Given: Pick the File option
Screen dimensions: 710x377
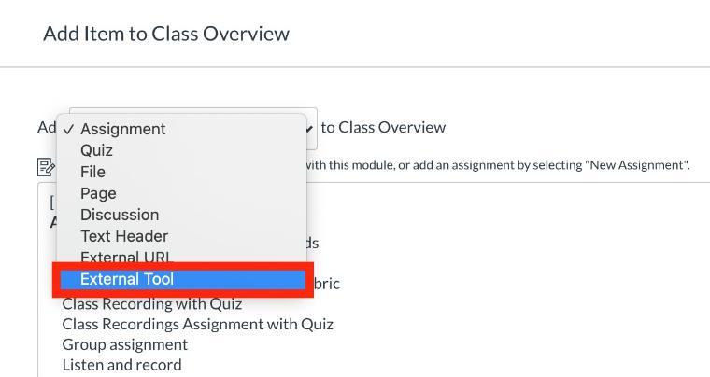Looking at the screenshot, I should (92, 172).
